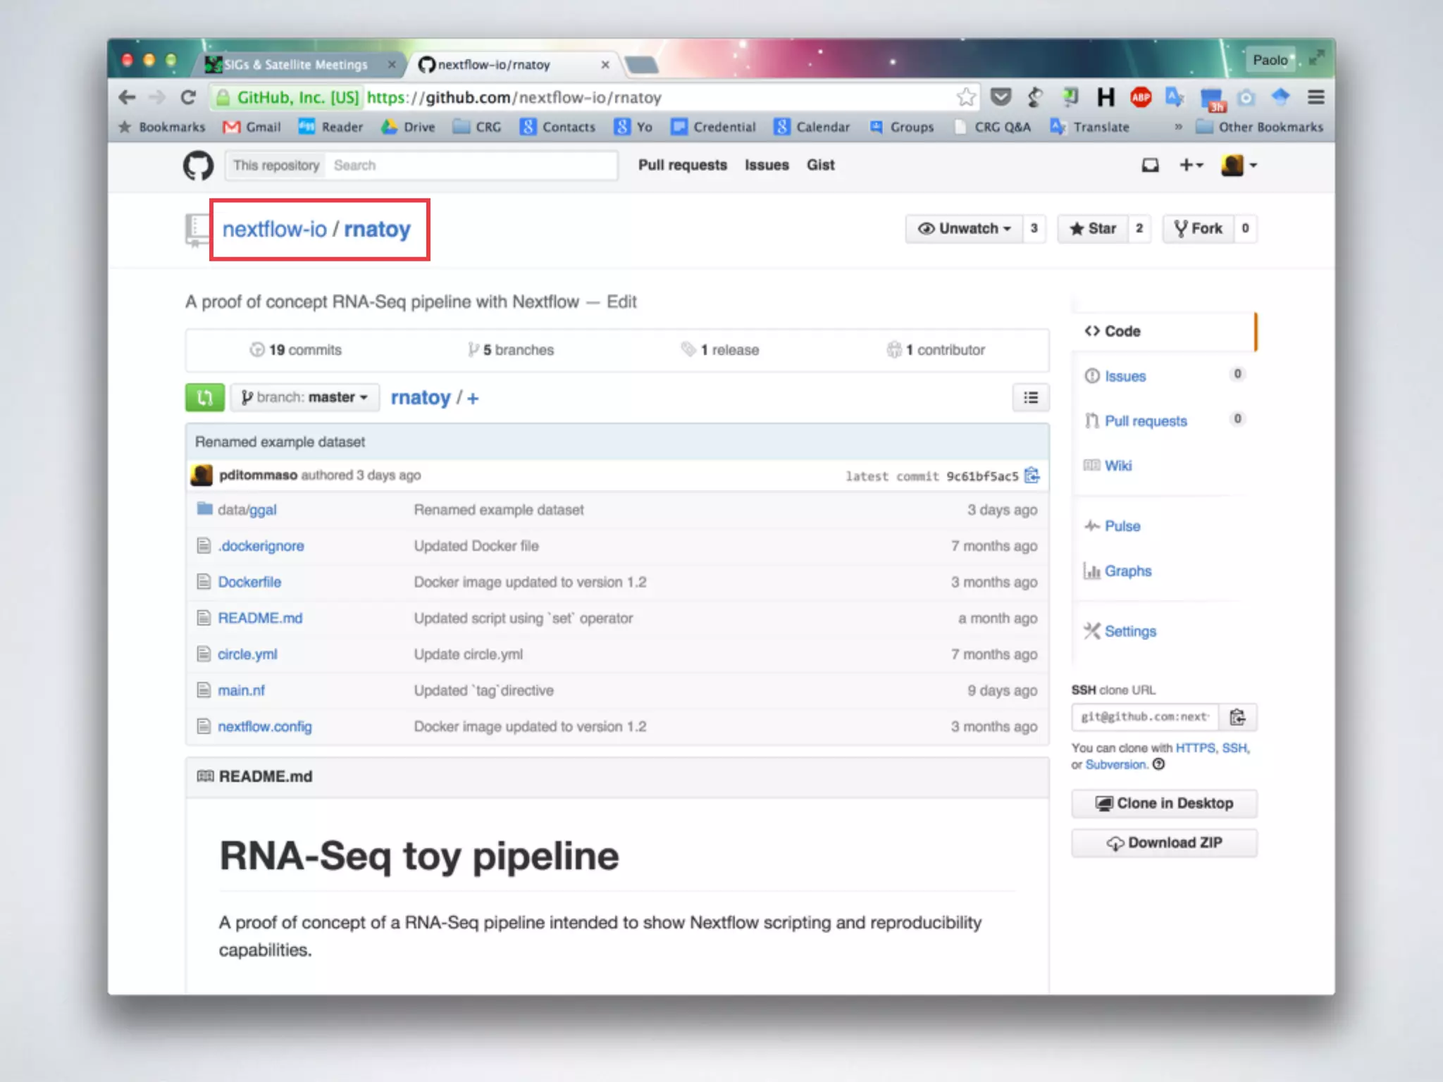Open Pull requests in the sidebar
Screen dimensions: 1443x1082
1146,421
